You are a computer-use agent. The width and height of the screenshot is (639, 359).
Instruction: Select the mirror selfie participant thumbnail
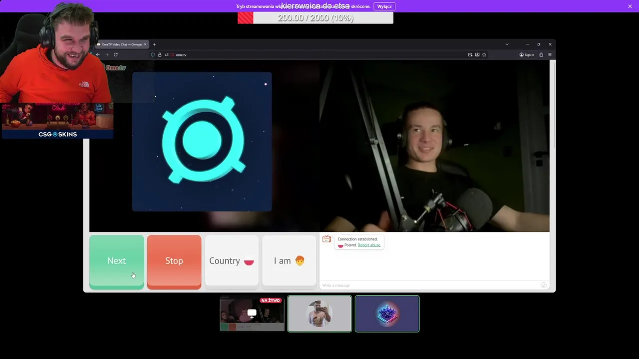click(319, 314)
